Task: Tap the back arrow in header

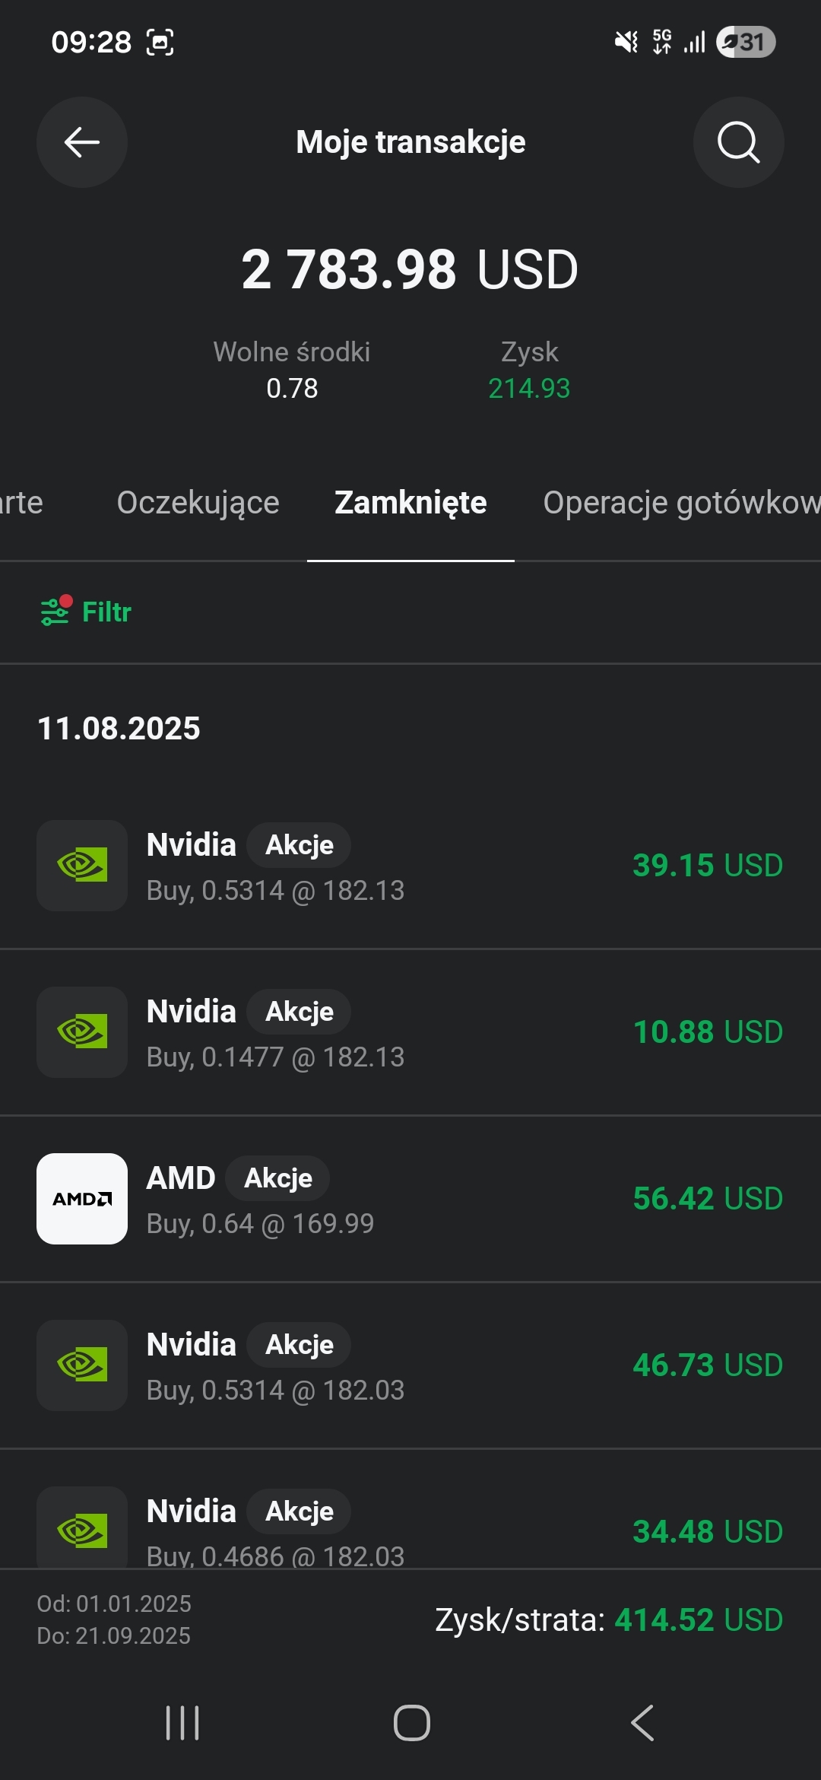Action: [82, 142]
